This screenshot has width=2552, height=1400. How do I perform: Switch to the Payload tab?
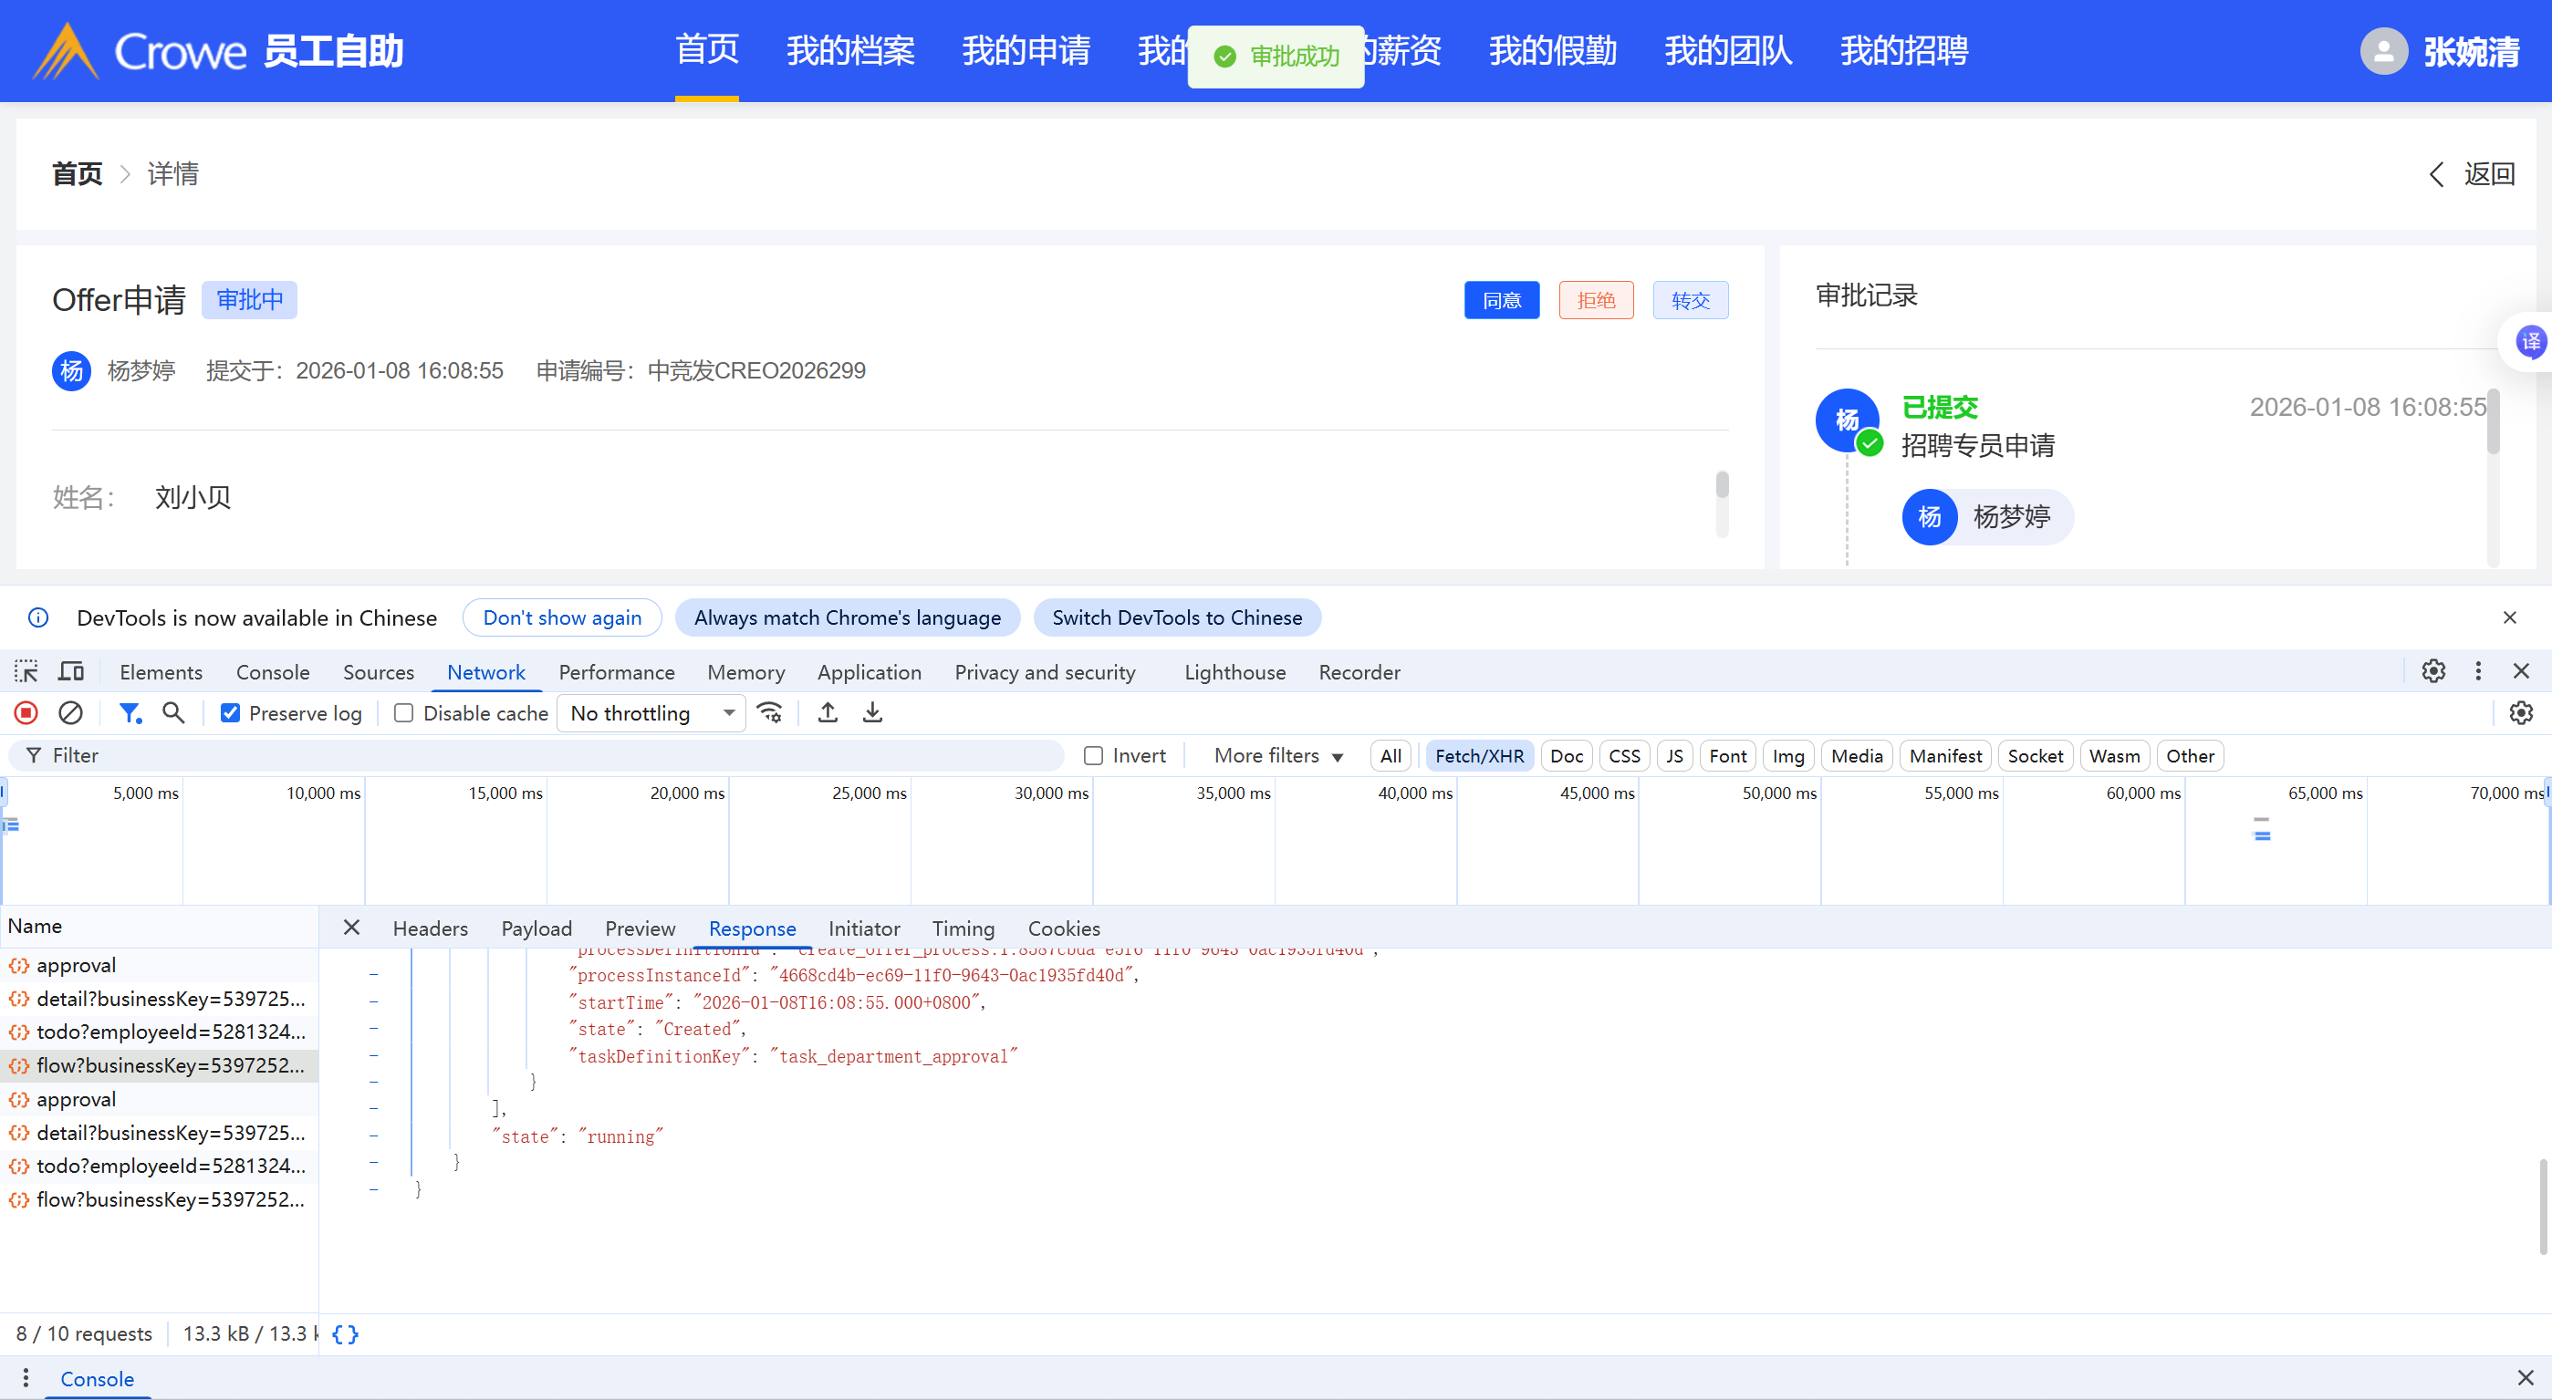tap(536, 928)
